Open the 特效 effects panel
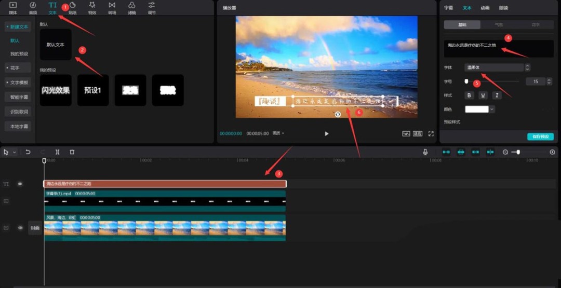561x288 pixels. (x=92, y=7)
